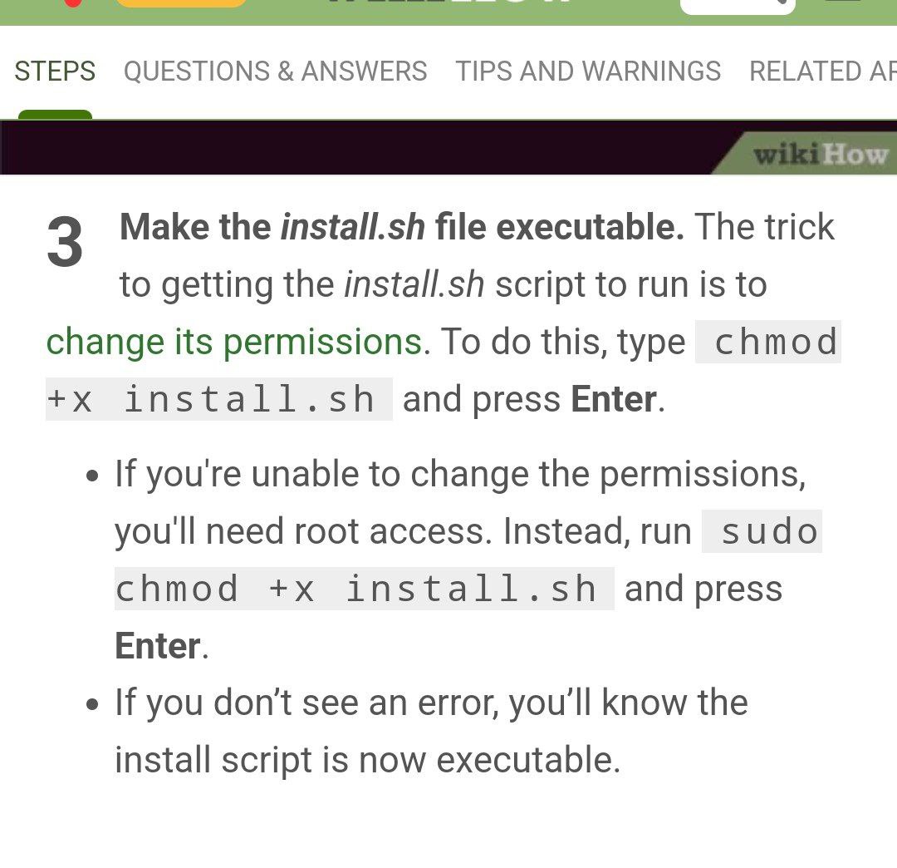Tap the bold 'Enter' after 'and press' in step 3
This screenshot has height=868, width=897.
click(614, 399)
